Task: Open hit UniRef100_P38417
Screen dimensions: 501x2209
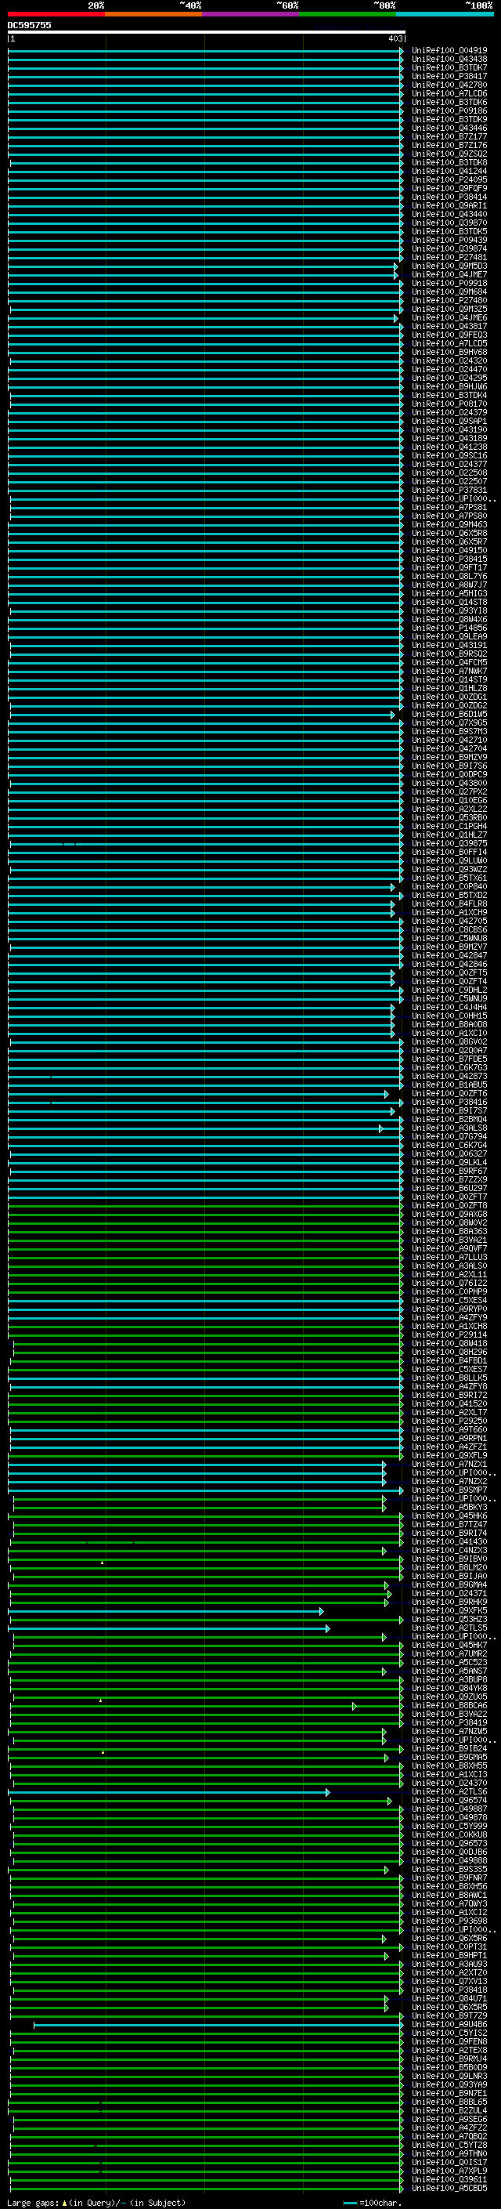Action: [449, 76]
